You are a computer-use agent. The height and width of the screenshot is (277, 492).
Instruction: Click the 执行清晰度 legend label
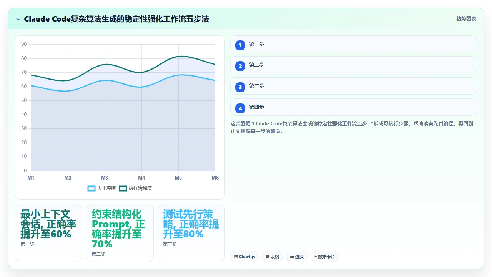[140, 188]
